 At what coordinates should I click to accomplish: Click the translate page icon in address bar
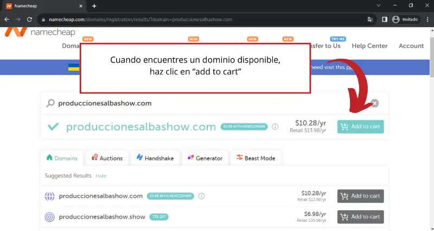click(x=370, y=20)
